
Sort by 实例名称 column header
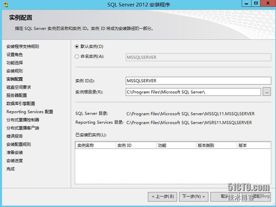[96, 145]
